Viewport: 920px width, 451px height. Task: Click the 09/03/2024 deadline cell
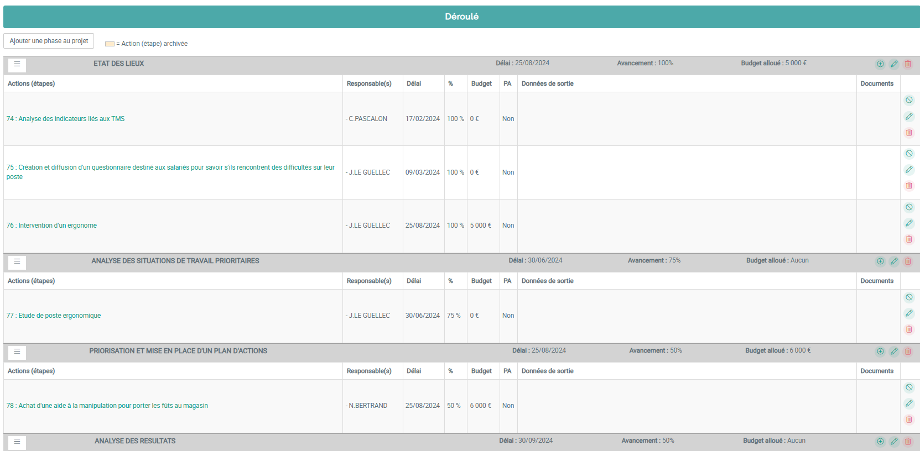tap(424, 172)
